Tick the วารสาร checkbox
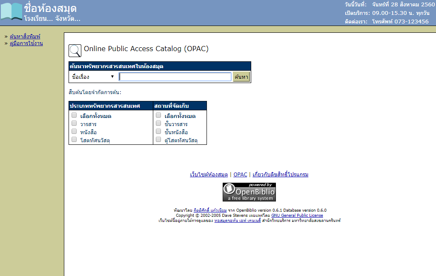Viewport: 436px width, 276px height. [74, 123]
